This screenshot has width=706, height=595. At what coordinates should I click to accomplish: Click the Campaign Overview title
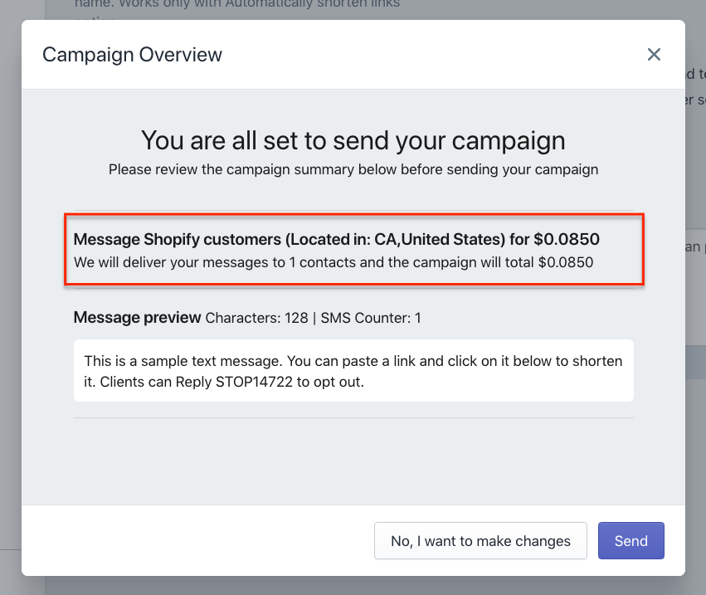(132, 55)
